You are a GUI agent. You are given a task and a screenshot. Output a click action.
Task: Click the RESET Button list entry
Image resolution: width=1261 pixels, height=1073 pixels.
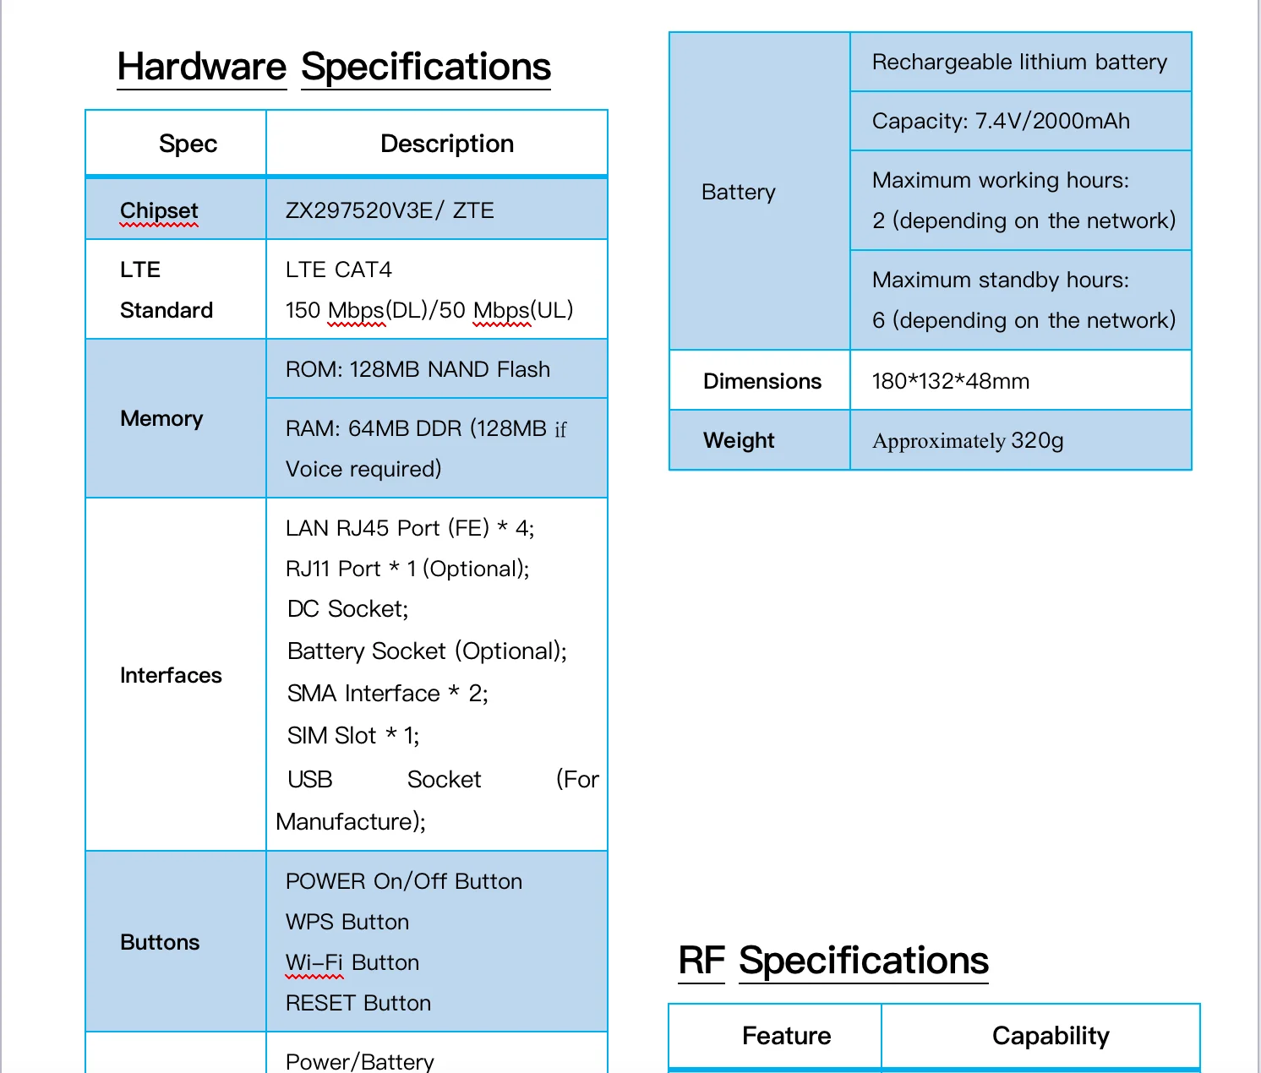pyautogui.click(x=358, y=1003)
